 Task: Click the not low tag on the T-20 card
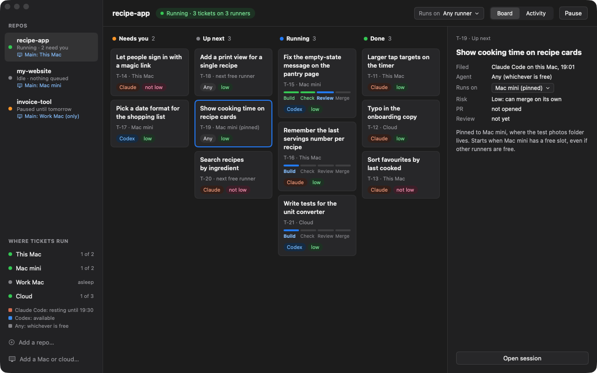point(238,190)
